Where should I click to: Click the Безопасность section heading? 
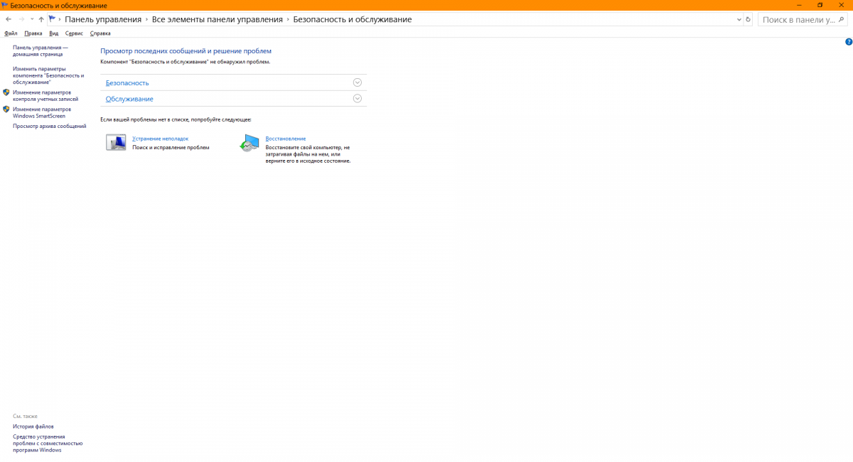coord(127,83)
